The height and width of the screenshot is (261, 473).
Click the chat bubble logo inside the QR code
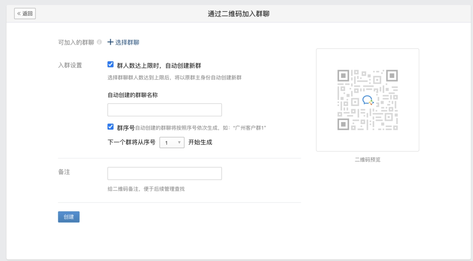[x=367, y=100]
